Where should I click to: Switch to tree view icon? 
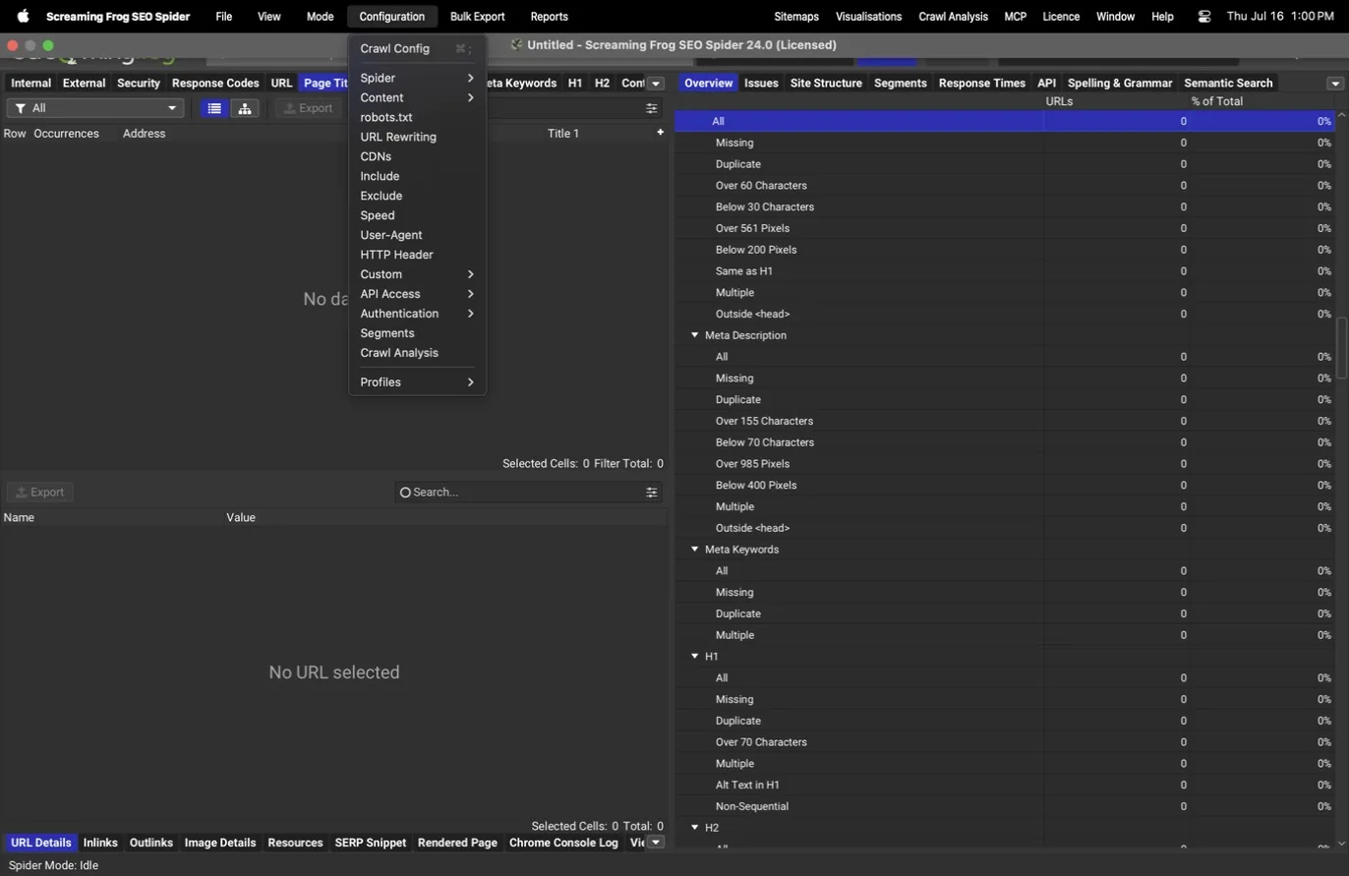coord(245,108)
